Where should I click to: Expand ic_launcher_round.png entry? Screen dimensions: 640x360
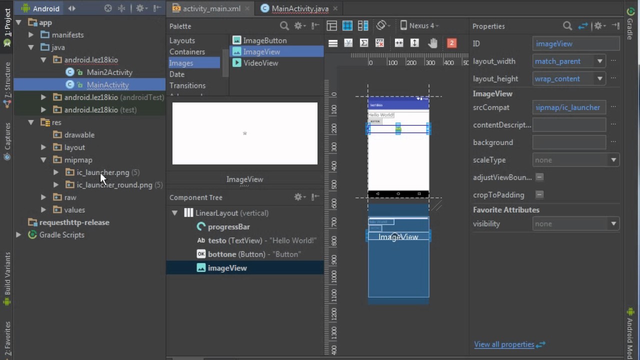click(56, 185)
